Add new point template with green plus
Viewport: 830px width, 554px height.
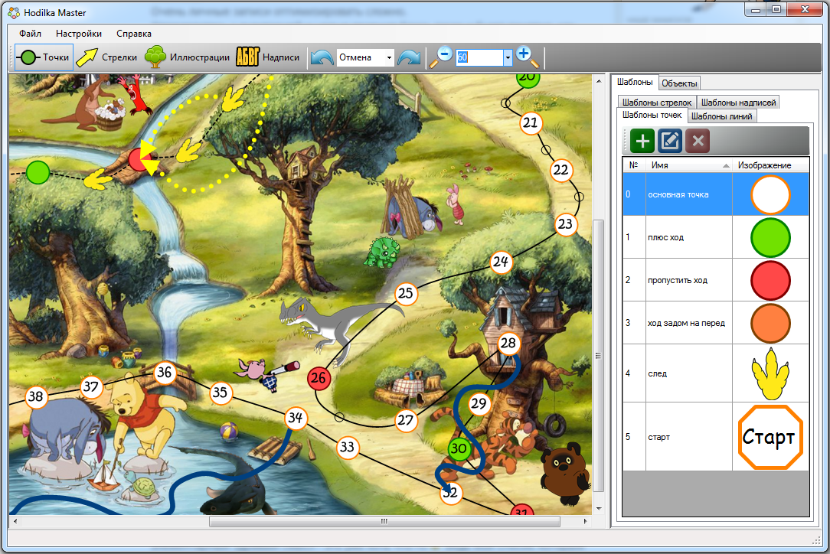642,141
